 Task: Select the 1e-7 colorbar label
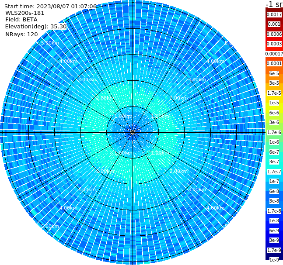coord(274,181)
